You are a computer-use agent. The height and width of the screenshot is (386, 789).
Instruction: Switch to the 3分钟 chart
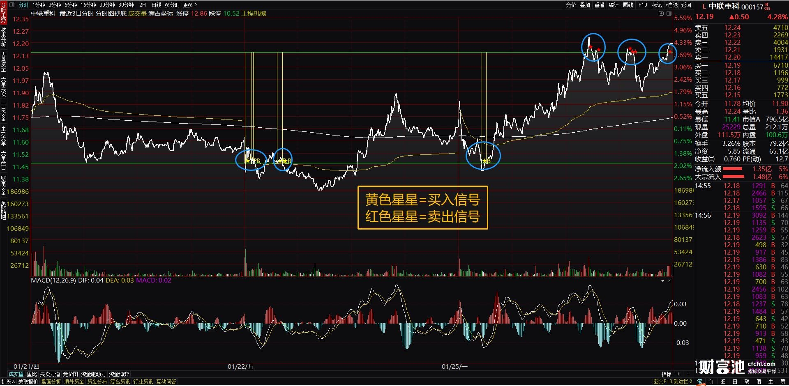(55, 5)
